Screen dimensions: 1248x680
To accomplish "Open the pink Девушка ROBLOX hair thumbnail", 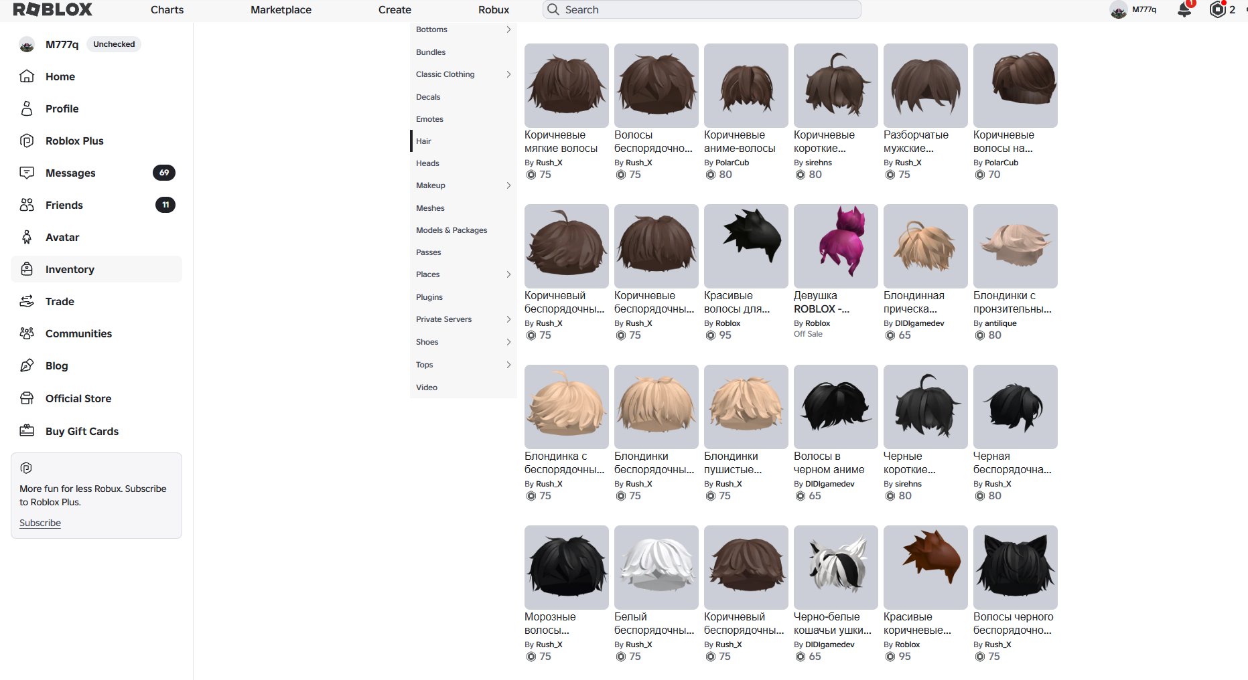I will click(x=835, y=246).
